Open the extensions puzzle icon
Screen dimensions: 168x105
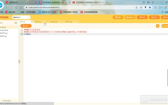[155, 8]
